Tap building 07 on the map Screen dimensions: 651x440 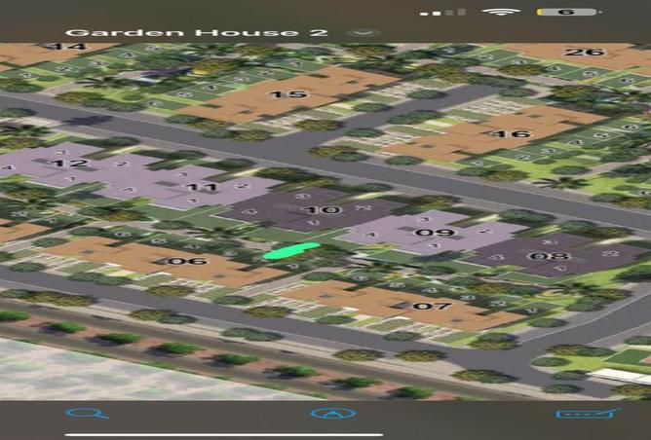tap(432, 305)
